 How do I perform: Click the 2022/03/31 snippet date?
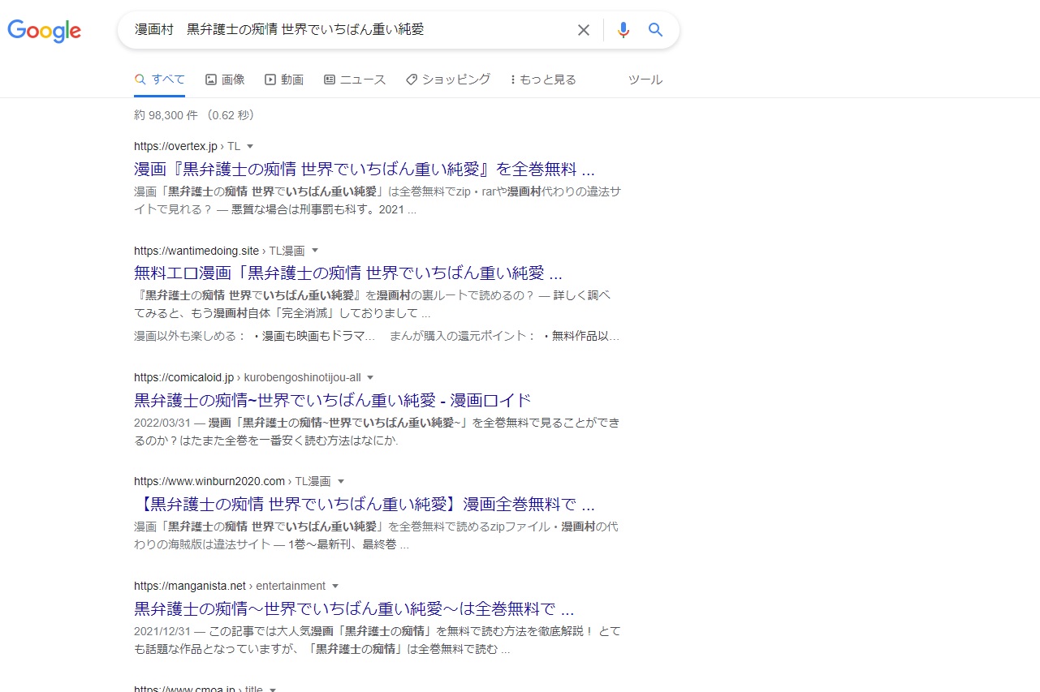pos(162,423)
